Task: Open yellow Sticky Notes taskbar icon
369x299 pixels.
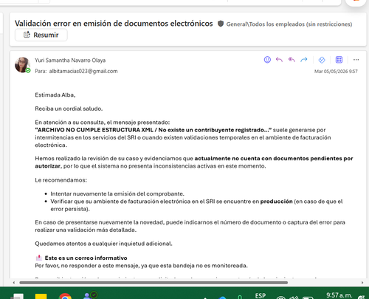Action: point(41,296)
